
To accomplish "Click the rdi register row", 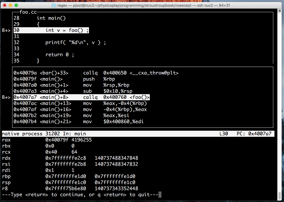I will 38,170.
